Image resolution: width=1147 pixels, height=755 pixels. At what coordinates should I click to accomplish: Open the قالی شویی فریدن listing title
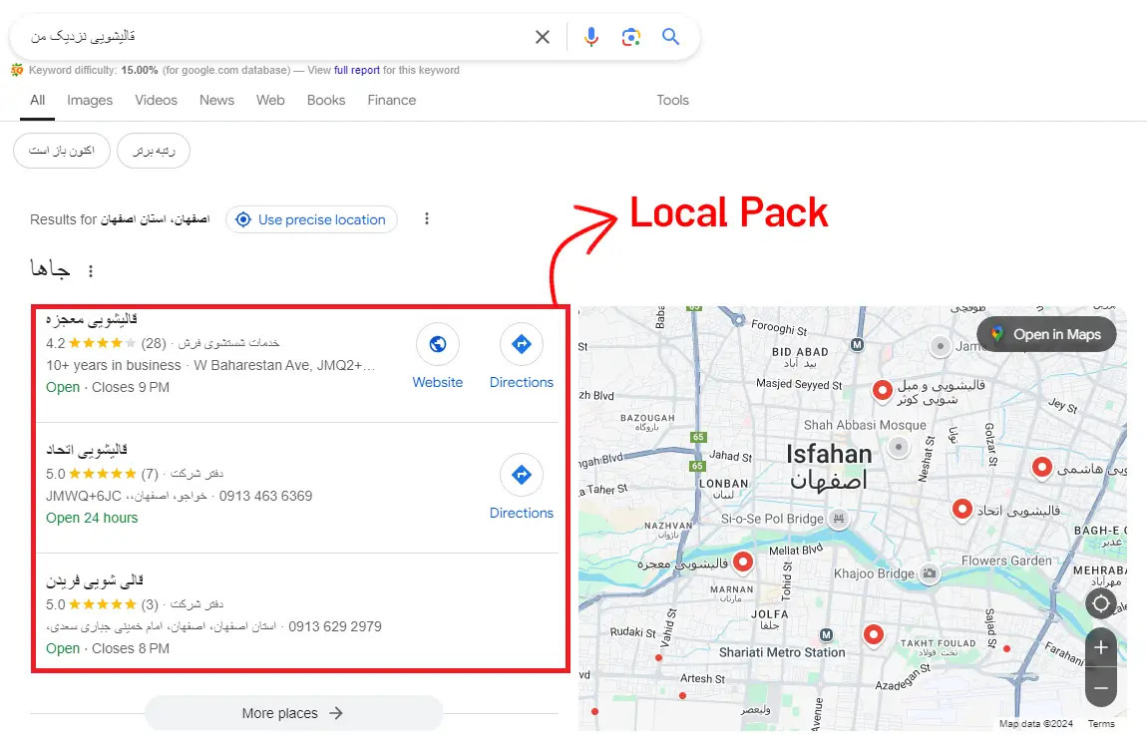(x=95, y=580)
